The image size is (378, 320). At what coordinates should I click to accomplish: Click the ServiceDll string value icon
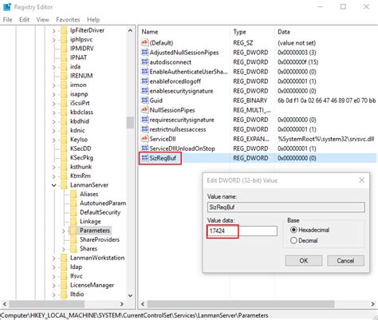tap(144, 139)
